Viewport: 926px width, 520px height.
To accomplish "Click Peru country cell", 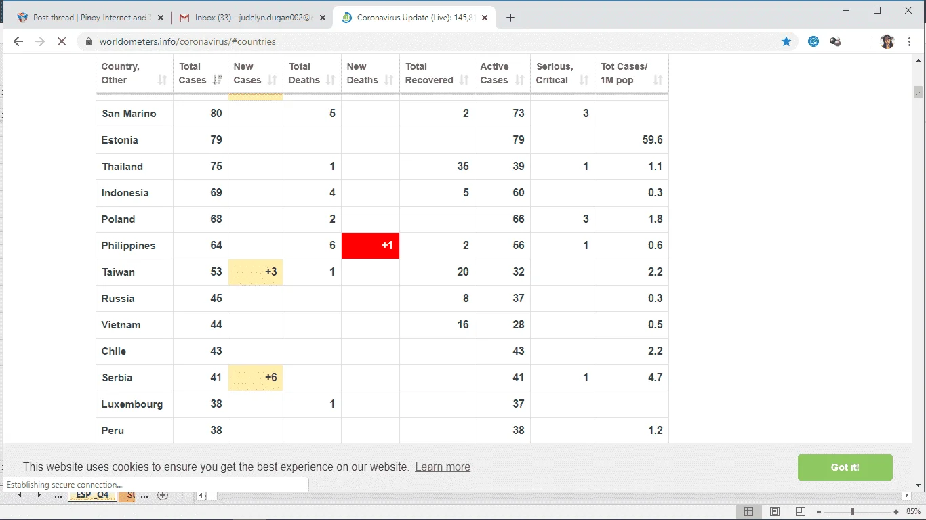I will point(134,431).
